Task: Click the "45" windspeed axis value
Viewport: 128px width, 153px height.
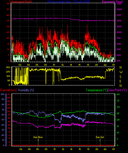Action: pyautogui.click(x=8, y=9)
